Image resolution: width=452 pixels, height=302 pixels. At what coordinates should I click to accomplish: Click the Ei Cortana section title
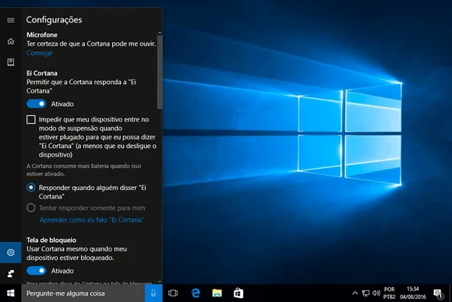42,73
